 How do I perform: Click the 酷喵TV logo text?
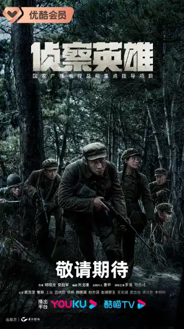click(x=119, y=304)
